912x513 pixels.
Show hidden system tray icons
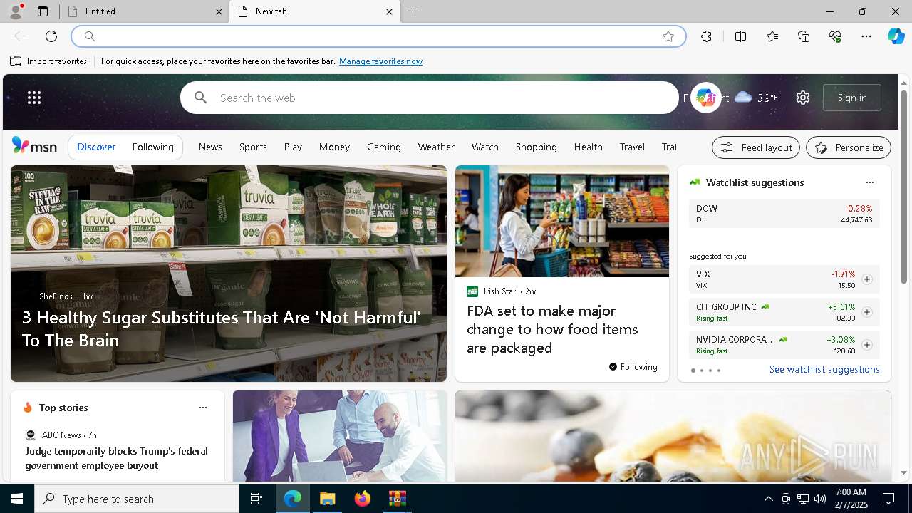pos(768,499)
